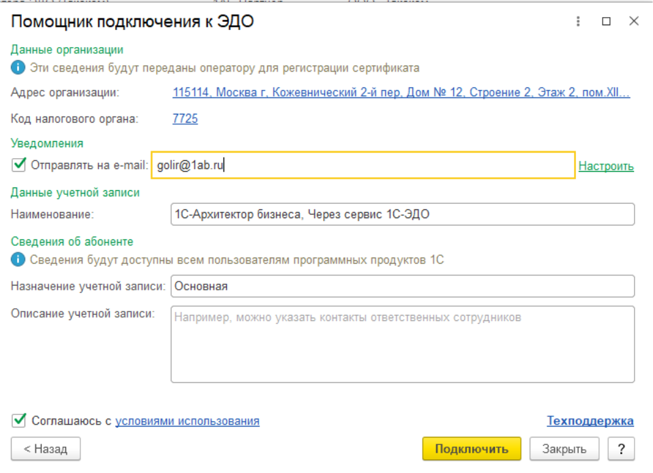This screenshot has height=473, width=653.
Task: Click the info icon beside certificate registration note
Action: 18,68
